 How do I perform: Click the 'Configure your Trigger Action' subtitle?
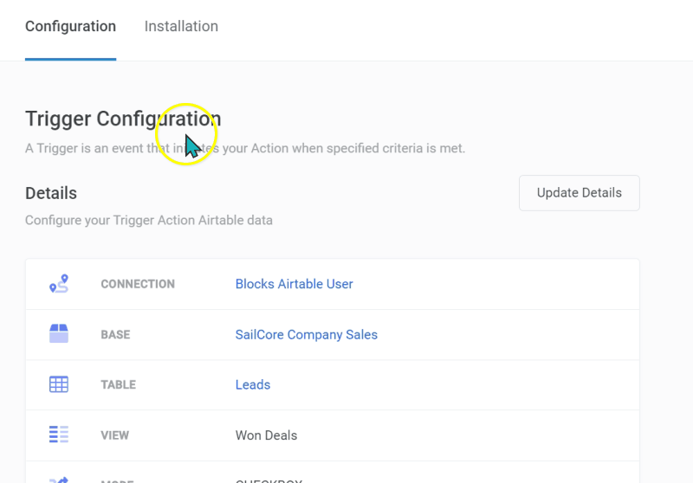click(x=148, y=220)
